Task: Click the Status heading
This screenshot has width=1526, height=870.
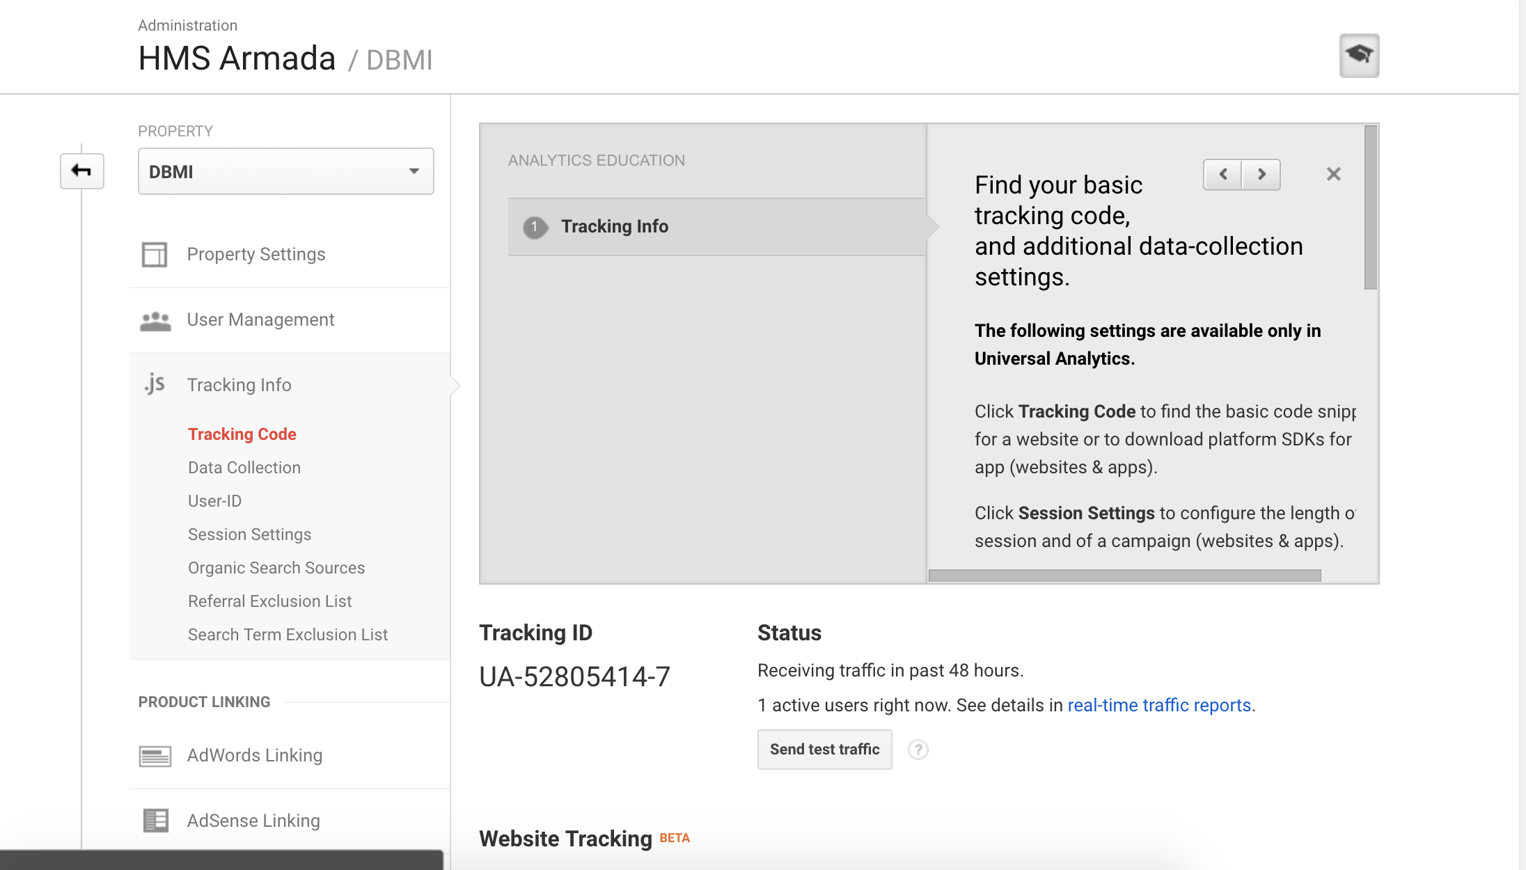Action: tap(789, 633)
